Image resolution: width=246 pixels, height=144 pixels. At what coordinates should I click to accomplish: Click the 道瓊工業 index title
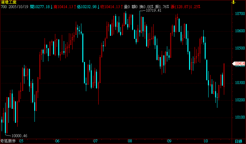(9, 2)
